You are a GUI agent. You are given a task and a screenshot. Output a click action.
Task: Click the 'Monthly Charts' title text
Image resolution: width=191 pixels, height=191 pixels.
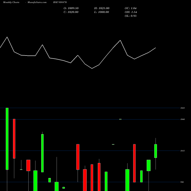pyautogui.click(x=11, y=2)
